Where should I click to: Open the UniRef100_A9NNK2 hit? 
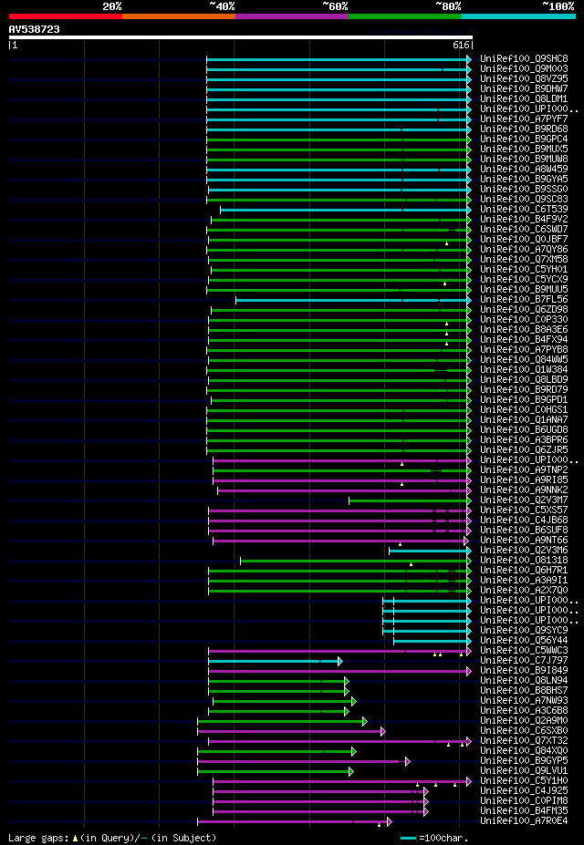coord(524,490)
